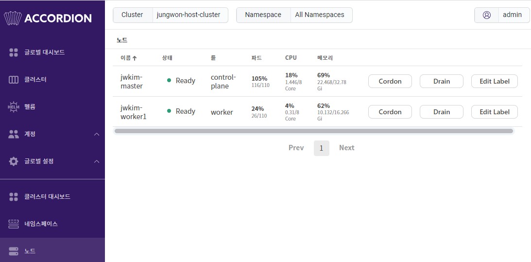Screen dimensions: 531x262
Task: Open the 글로벌 대시보드 grid icon
Action: [14, 52]
